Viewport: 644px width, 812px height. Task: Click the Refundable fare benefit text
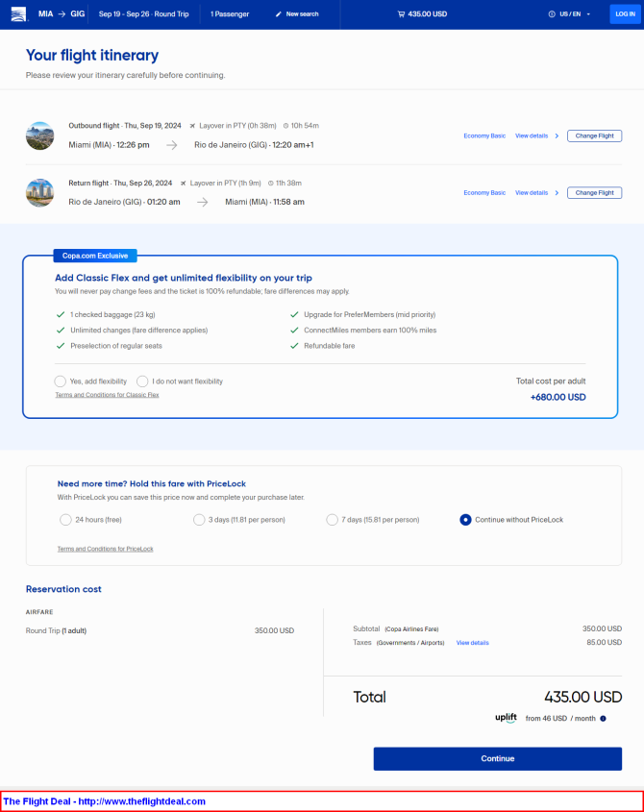[x=329, y=345]
